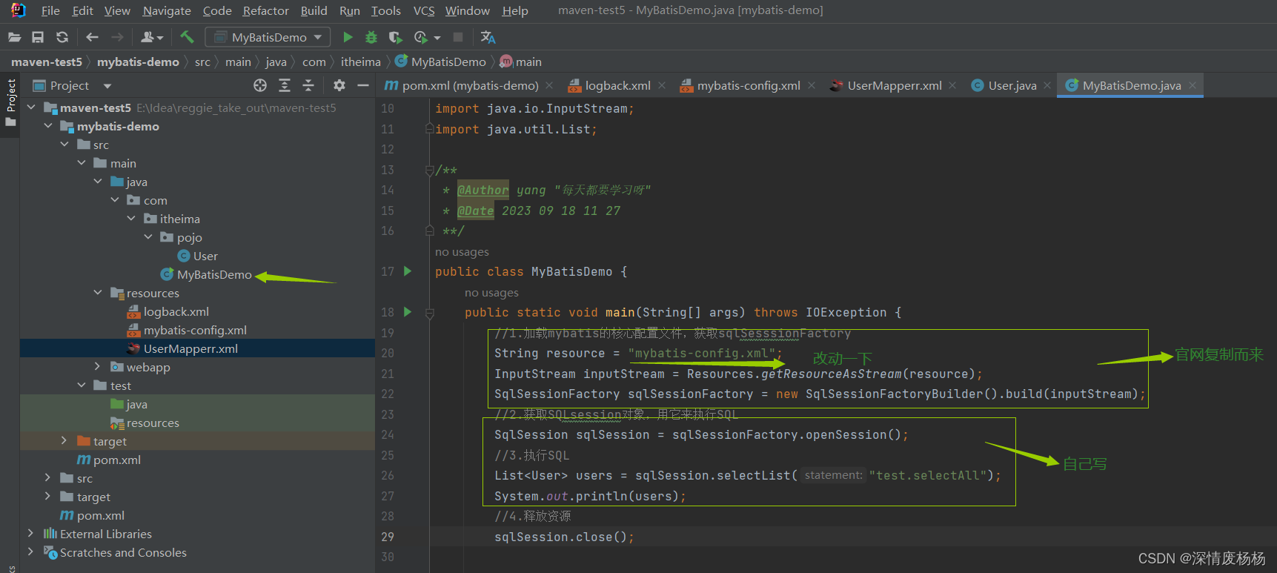
Task: Expand the webapp folder
Action: click(97, 367)
